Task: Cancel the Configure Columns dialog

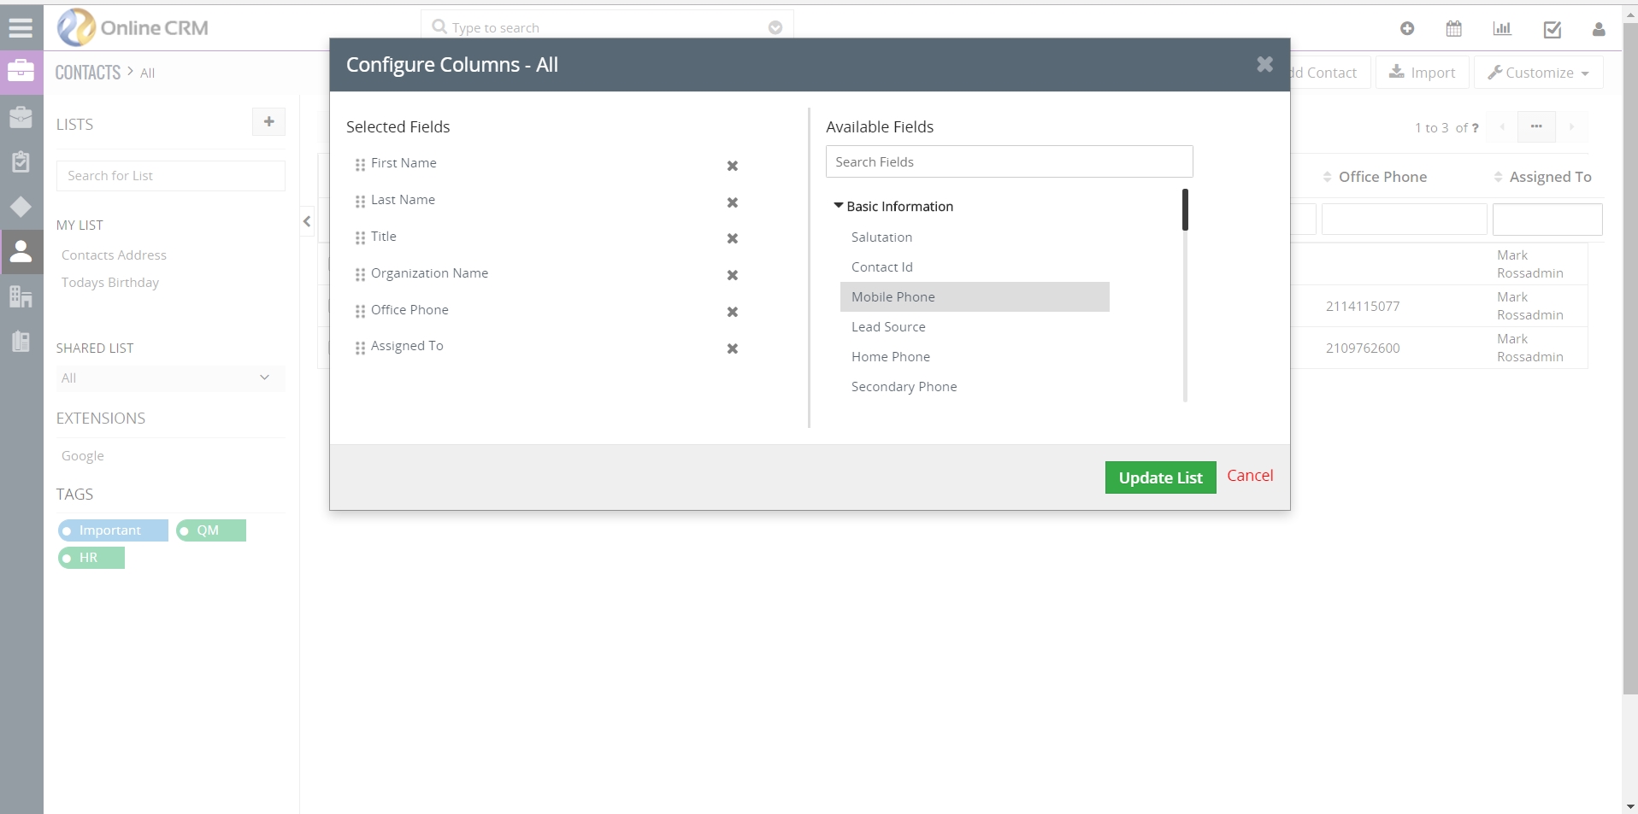Action: pos(1249,476)
